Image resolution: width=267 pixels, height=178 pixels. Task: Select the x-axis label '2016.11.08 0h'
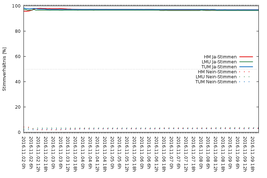pyautogui.click(x=200, y=153)
